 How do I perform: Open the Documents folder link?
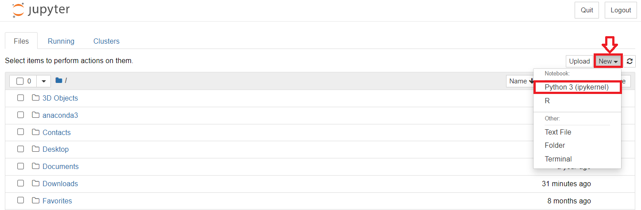[61, 166]
